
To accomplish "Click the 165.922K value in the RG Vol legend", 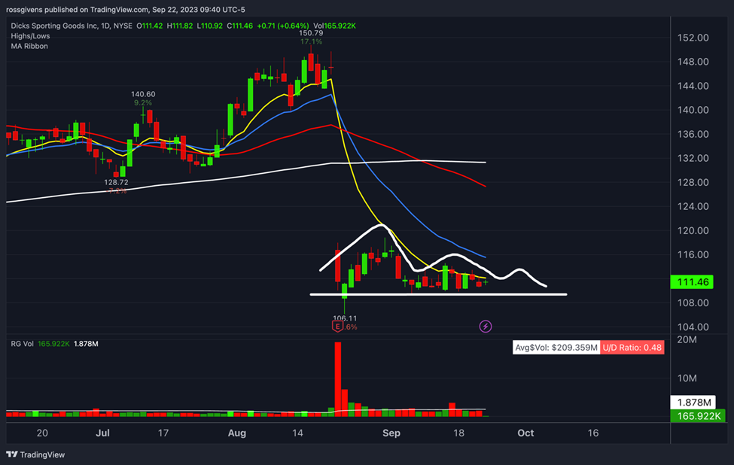I will click(x=53, y=344).
